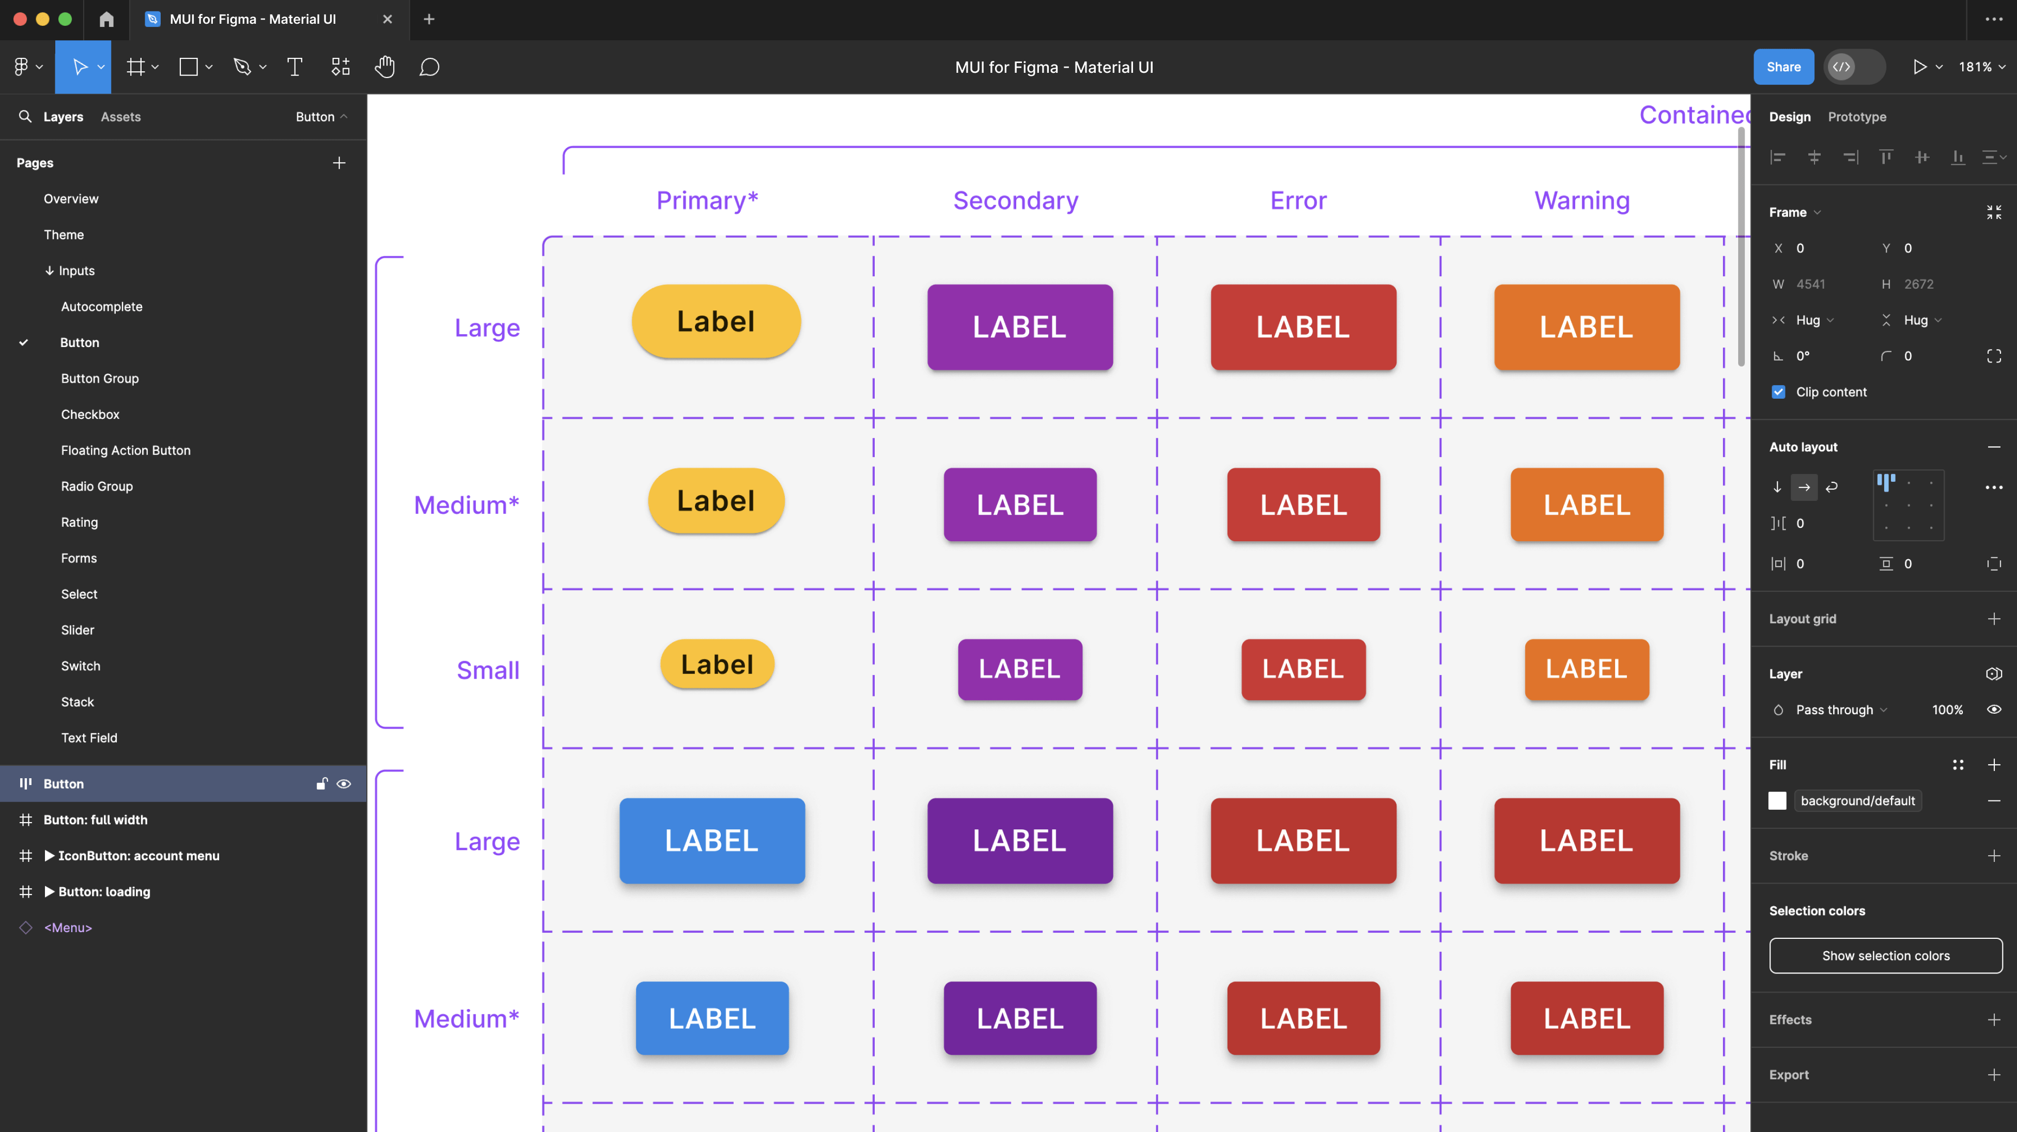Toggle Dev Mode switch
Viewport: 2017px width, 1132px height.
pos(1853,67)
